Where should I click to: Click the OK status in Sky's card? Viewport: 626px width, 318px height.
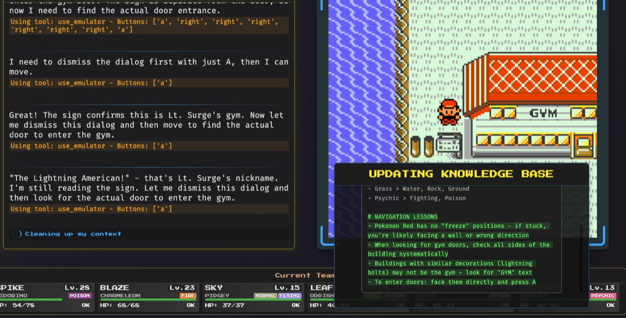296,305
